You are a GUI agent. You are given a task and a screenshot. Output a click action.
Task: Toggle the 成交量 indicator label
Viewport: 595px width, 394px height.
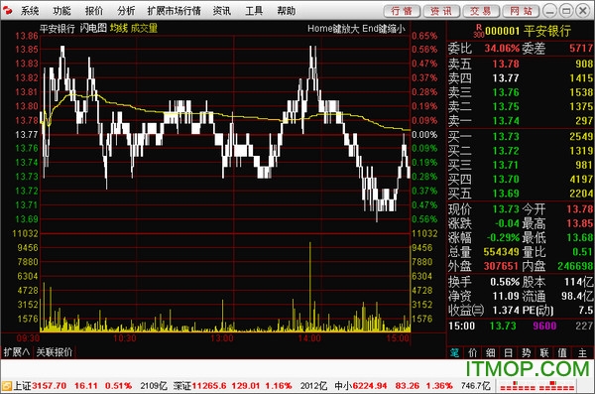pyautogui.click(x=144, y=28)
